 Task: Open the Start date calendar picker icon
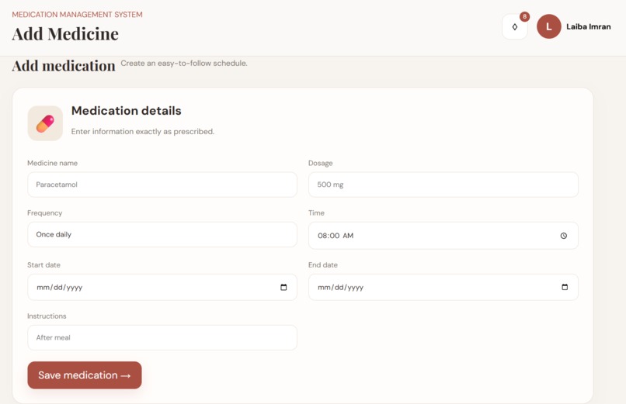coord(283,287)
